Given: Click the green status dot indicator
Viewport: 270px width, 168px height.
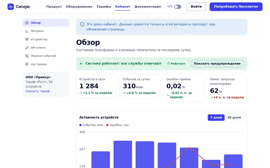Looking at the screenshot, I should (81, 64).
